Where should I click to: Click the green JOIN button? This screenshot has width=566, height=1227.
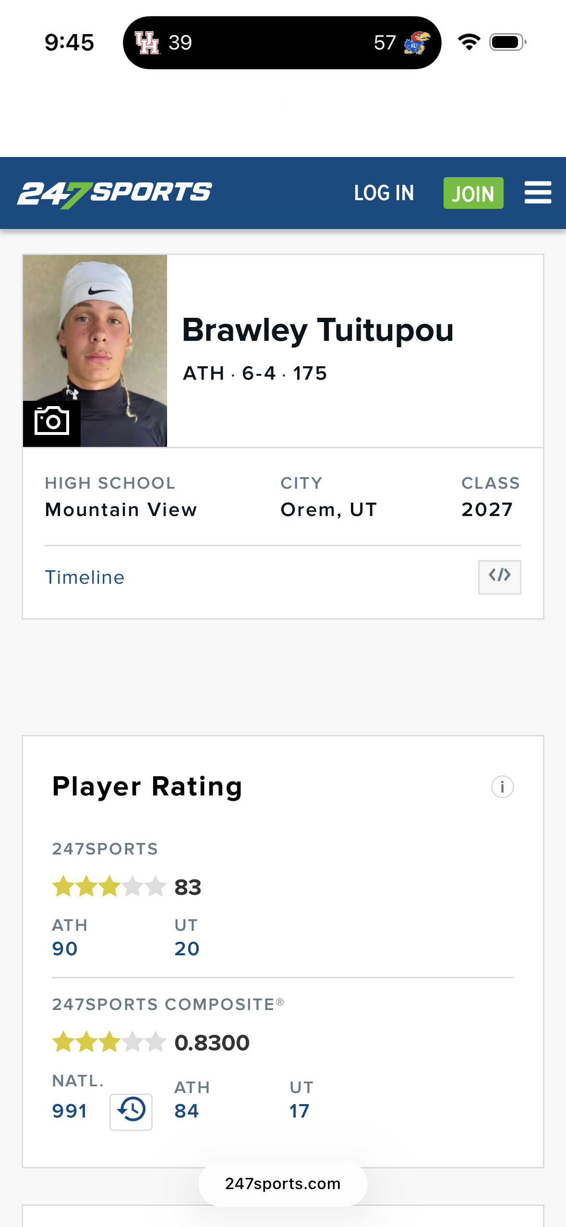(473, 193)
